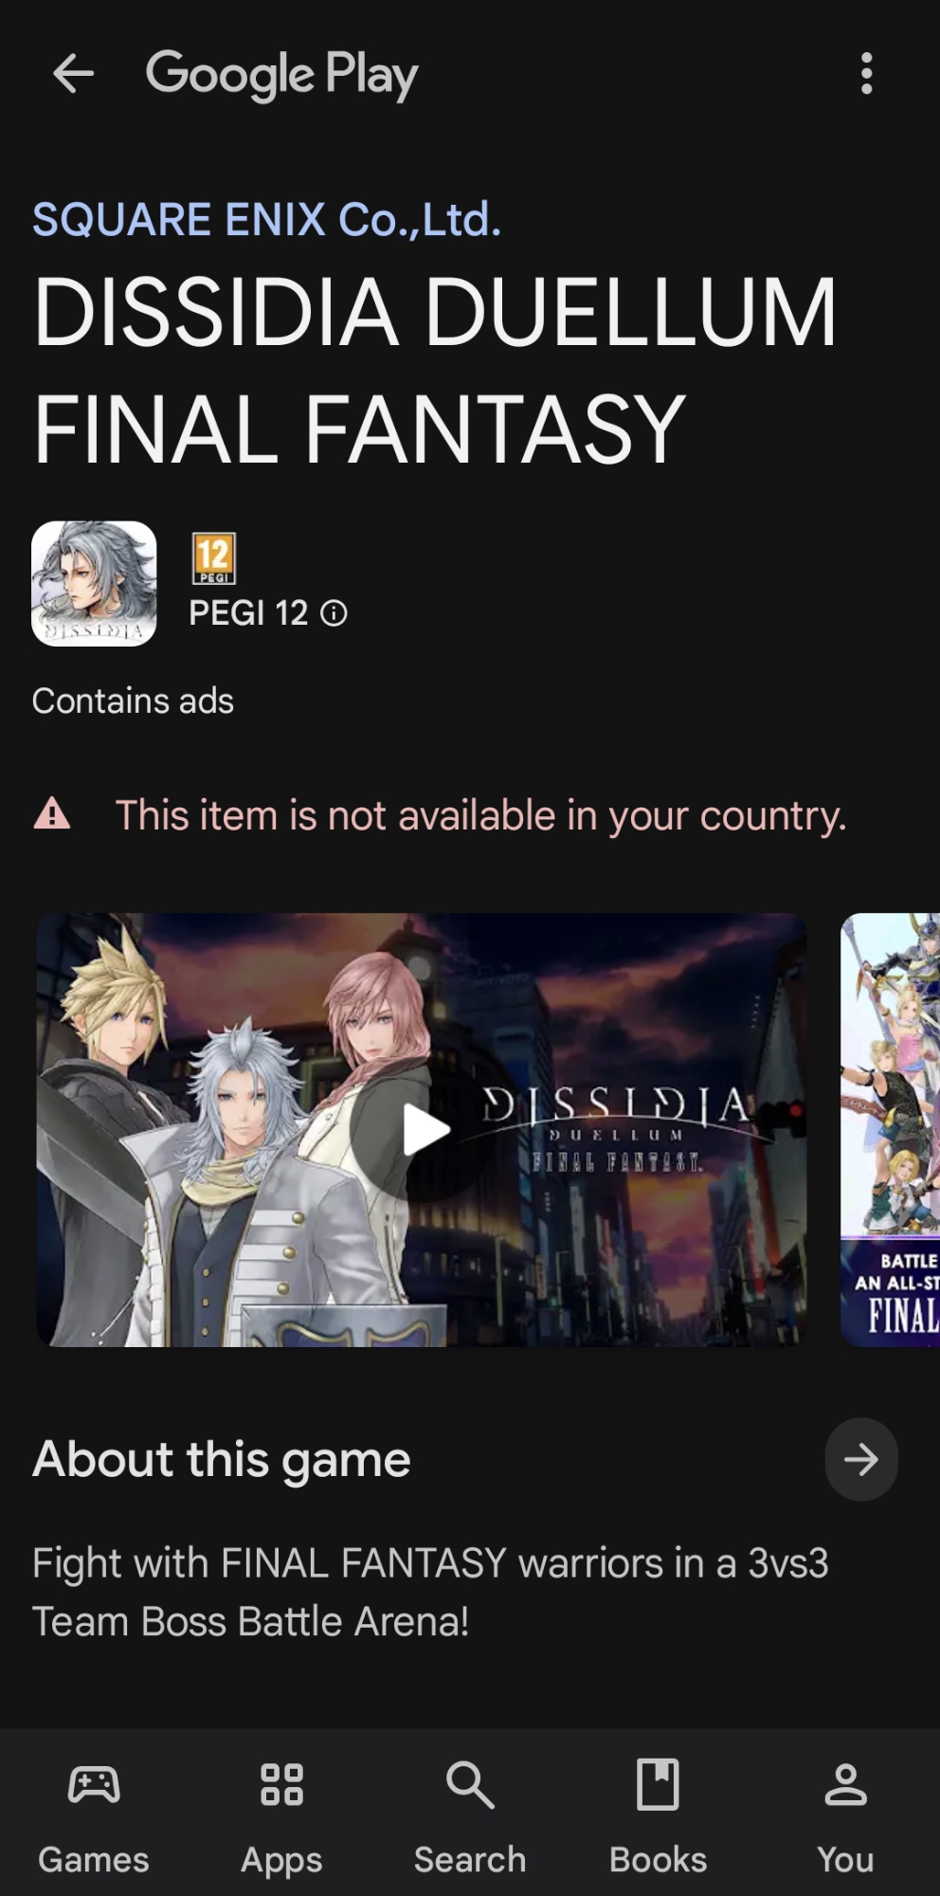
Task: View the second screenshot thumbnail
Action: [x=891, y=1130]
